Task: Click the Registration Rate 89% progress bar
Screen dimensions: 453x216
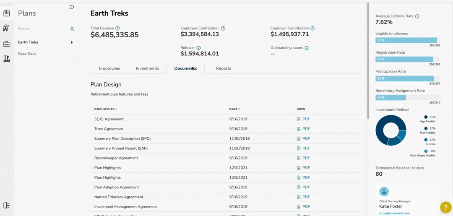Action: pyautogui.click(x=408, y=59)
